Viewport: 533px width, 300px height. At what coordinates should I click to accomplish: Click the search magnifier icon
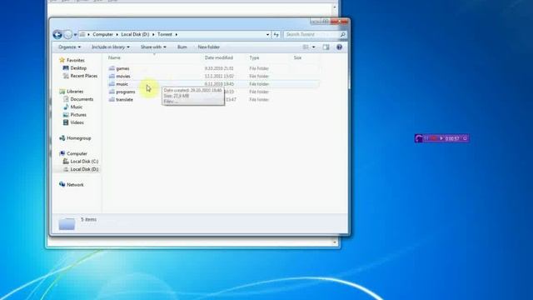click(342, 34)
